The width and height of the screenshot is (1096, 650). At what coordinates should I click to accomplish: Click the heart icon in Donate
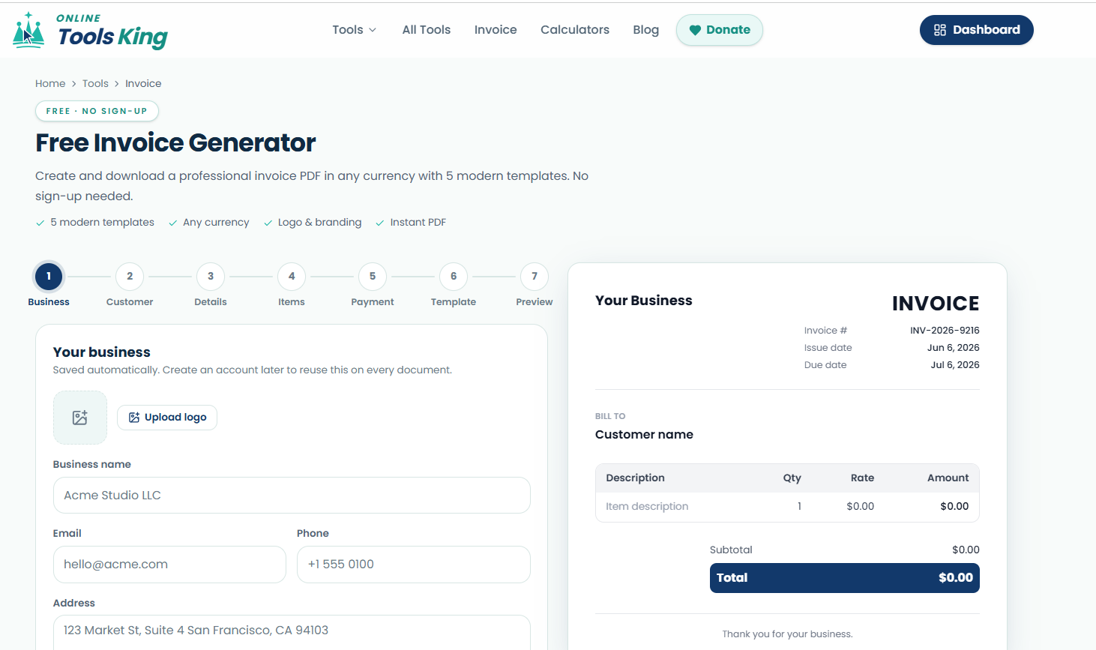click(x=695, y=30)
